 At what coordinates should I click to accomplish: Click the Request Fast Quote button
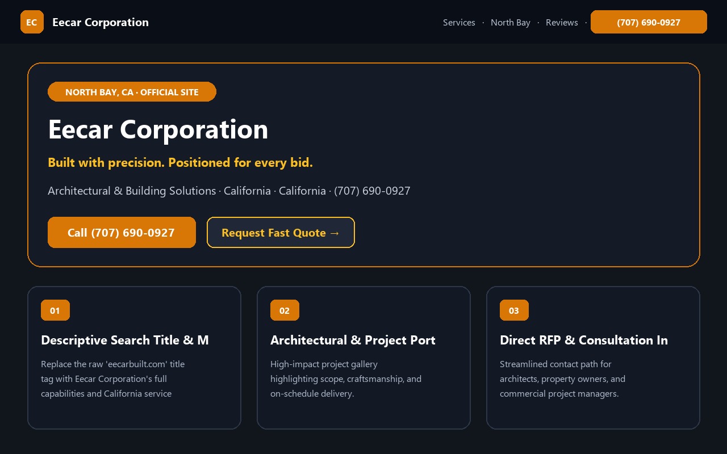tap(281, 233)
